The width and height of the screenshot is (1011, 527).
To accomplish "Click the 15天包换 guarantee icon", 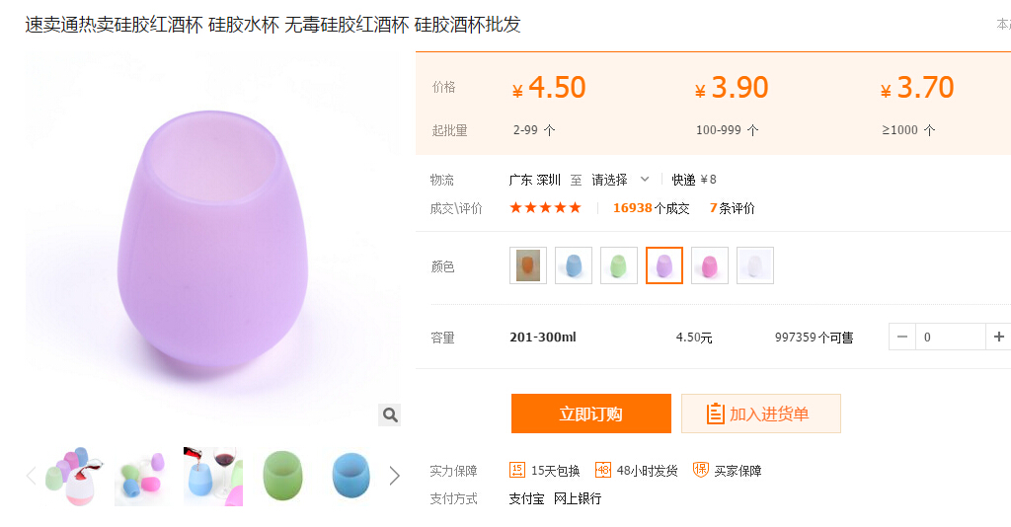I will click(517, 470).
